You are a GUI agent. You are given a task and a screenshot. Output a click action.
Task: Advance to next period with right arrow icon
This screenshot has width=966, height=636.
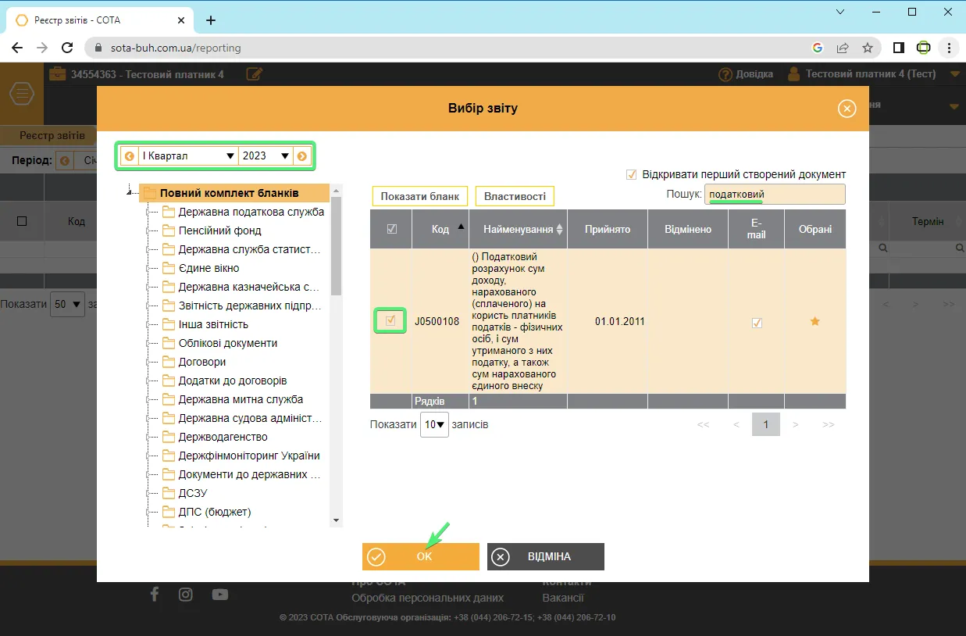click(x=302, y=156)
